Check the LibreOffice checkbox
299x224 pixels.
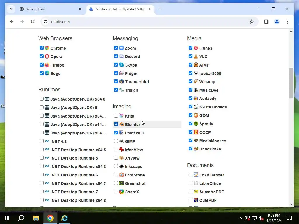(190, 183)
